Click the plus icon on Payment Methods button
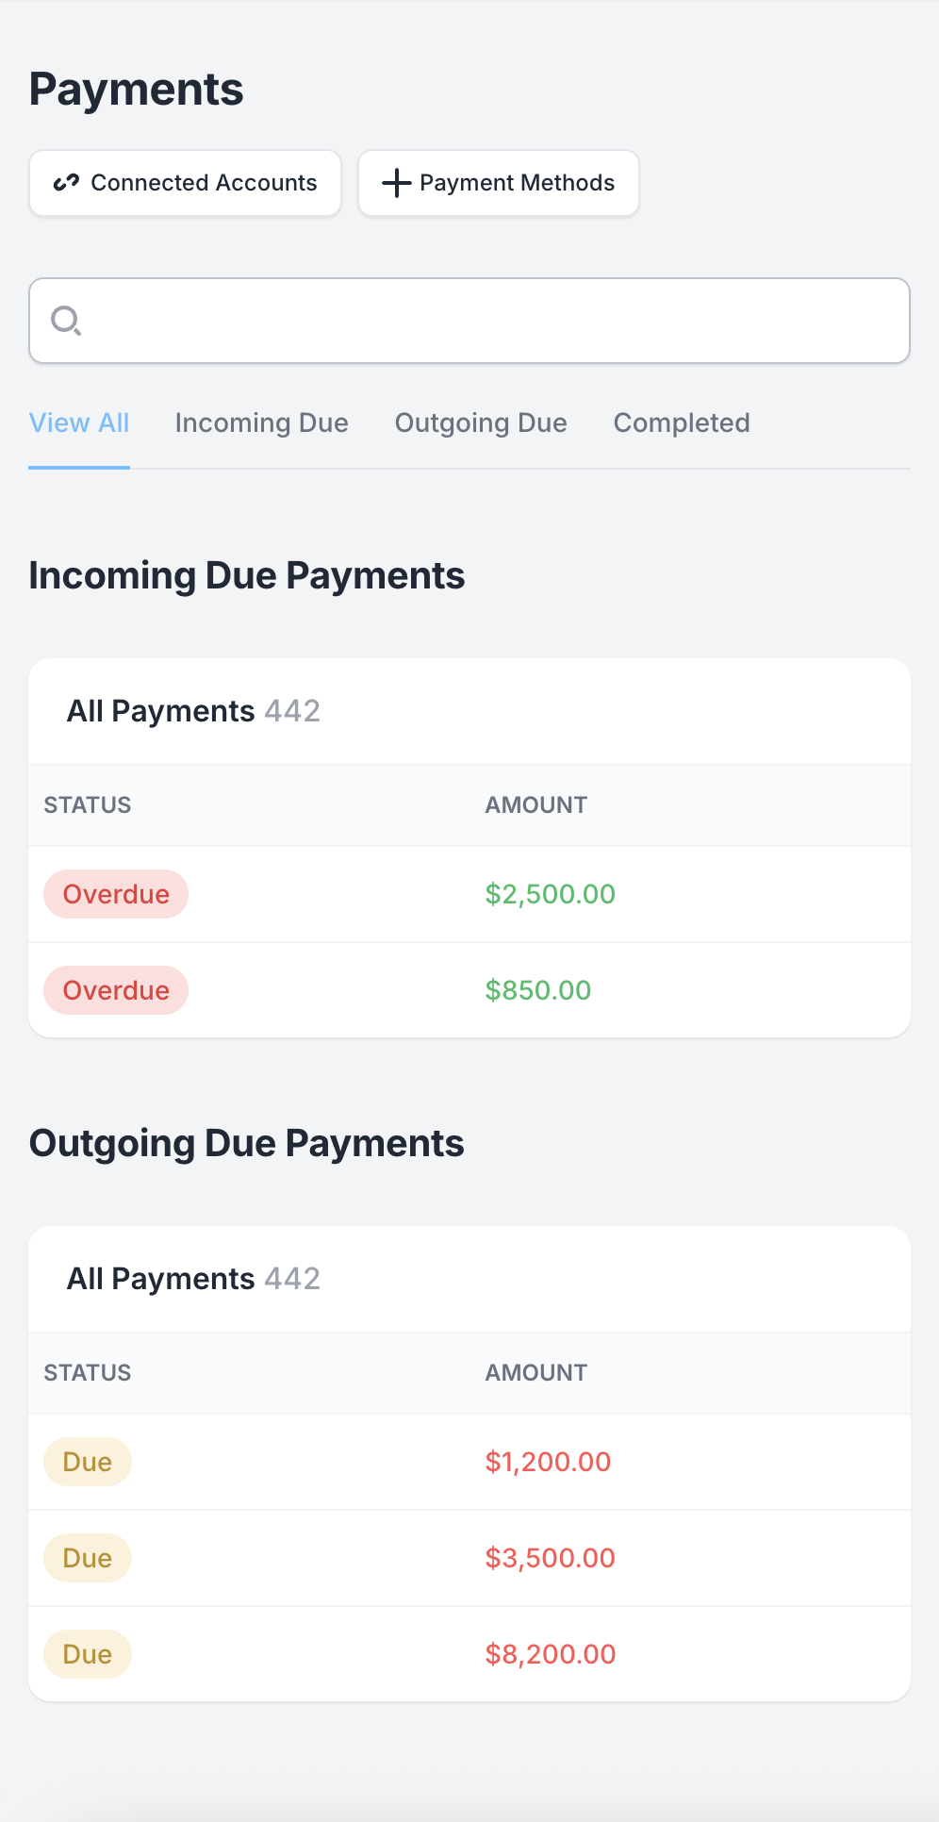 coord(396,183)
